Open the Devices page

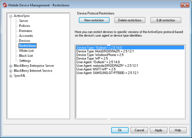(25, 41)
